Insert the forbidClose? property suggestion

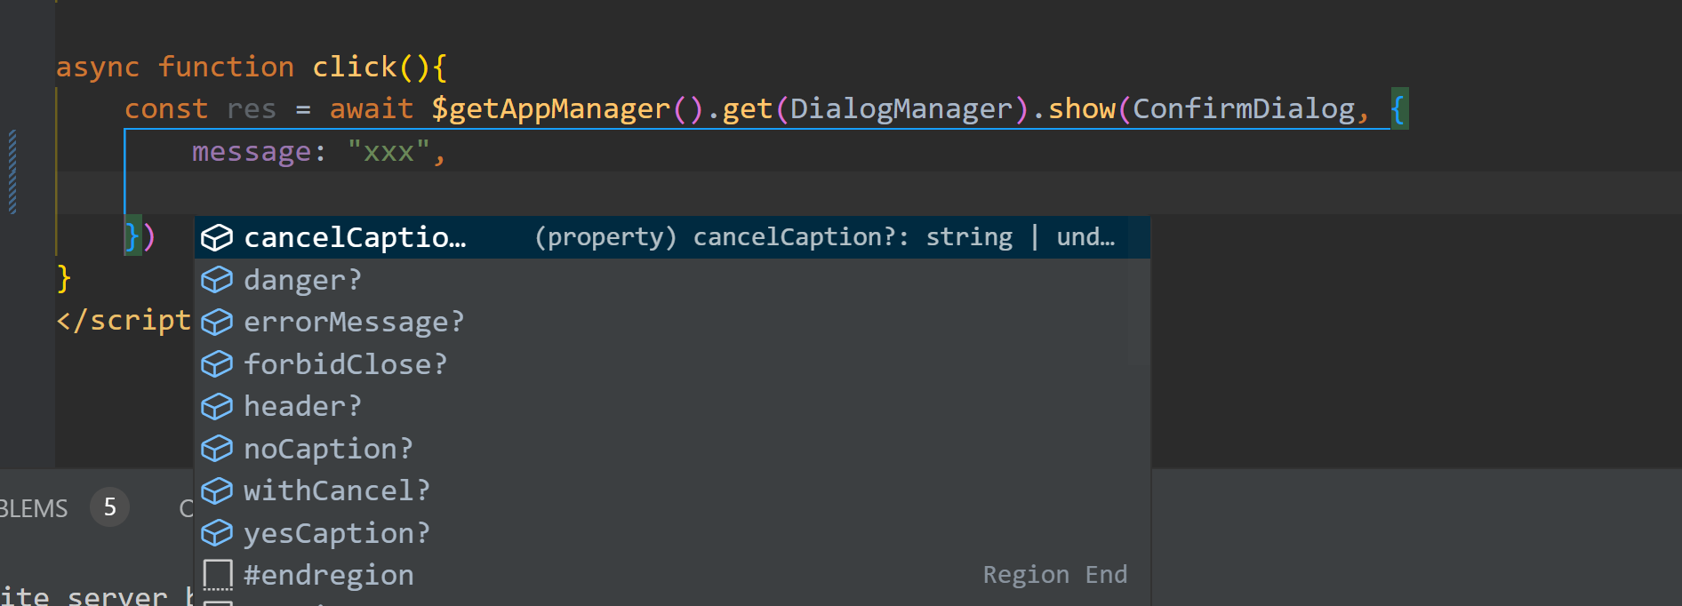672,364
